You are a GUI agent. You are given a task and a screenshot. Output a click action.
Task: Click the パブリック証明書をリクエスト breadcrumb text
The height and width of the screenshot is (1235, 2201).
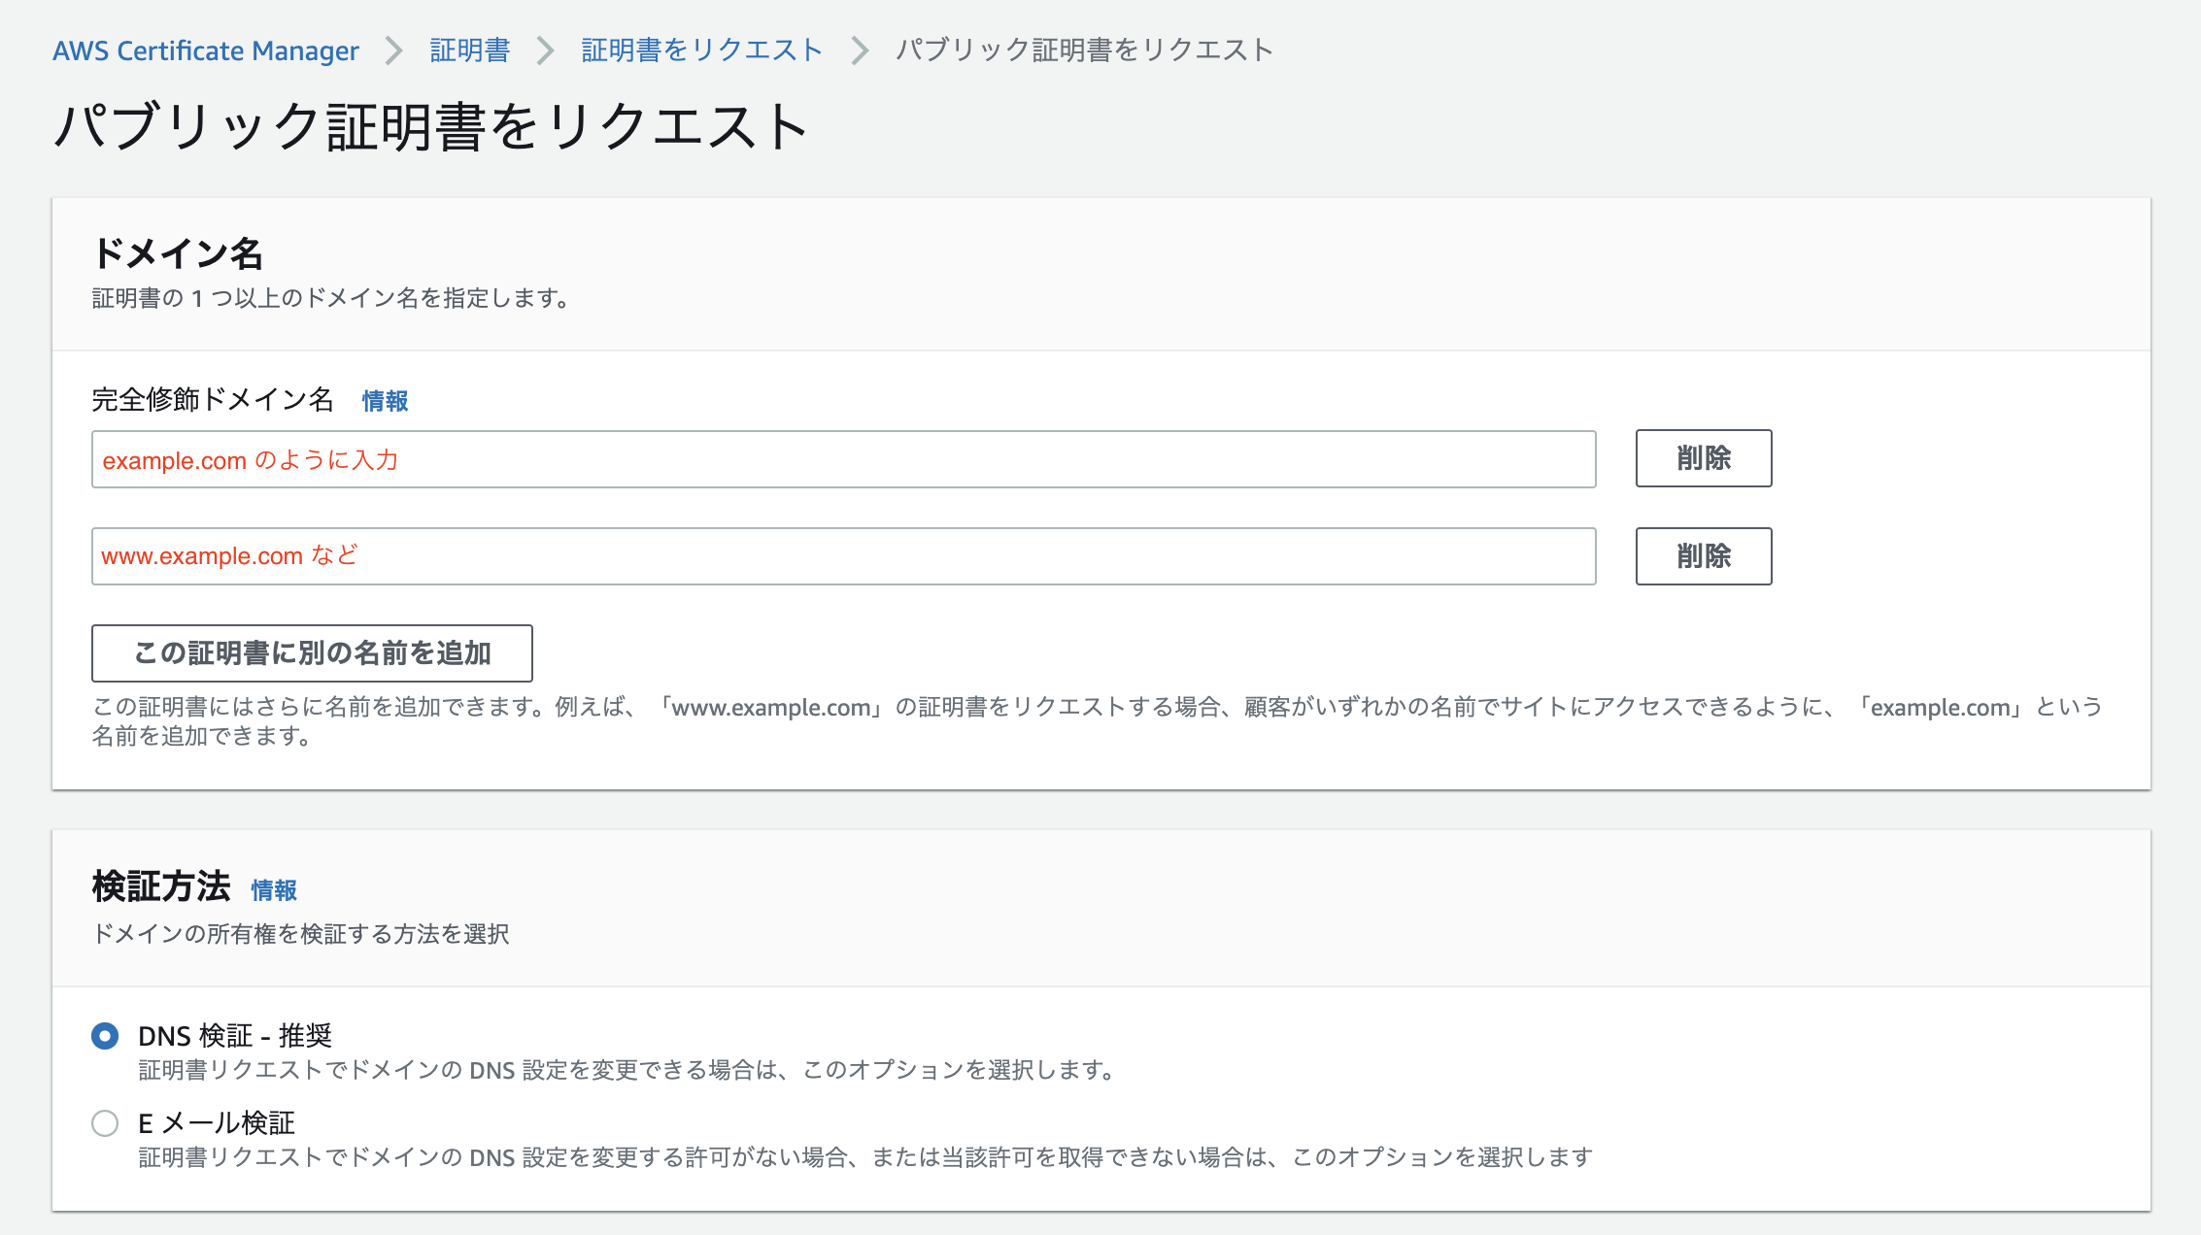(1084, 50)
